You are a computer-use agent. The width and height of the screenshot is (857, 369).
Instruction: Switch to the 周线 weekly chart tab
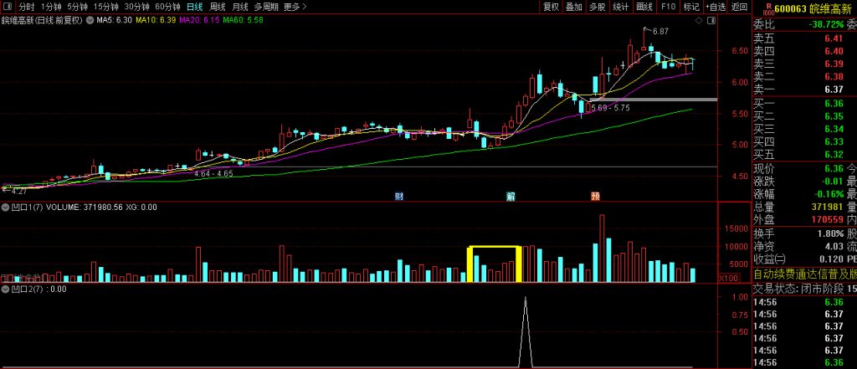(218, 7)
